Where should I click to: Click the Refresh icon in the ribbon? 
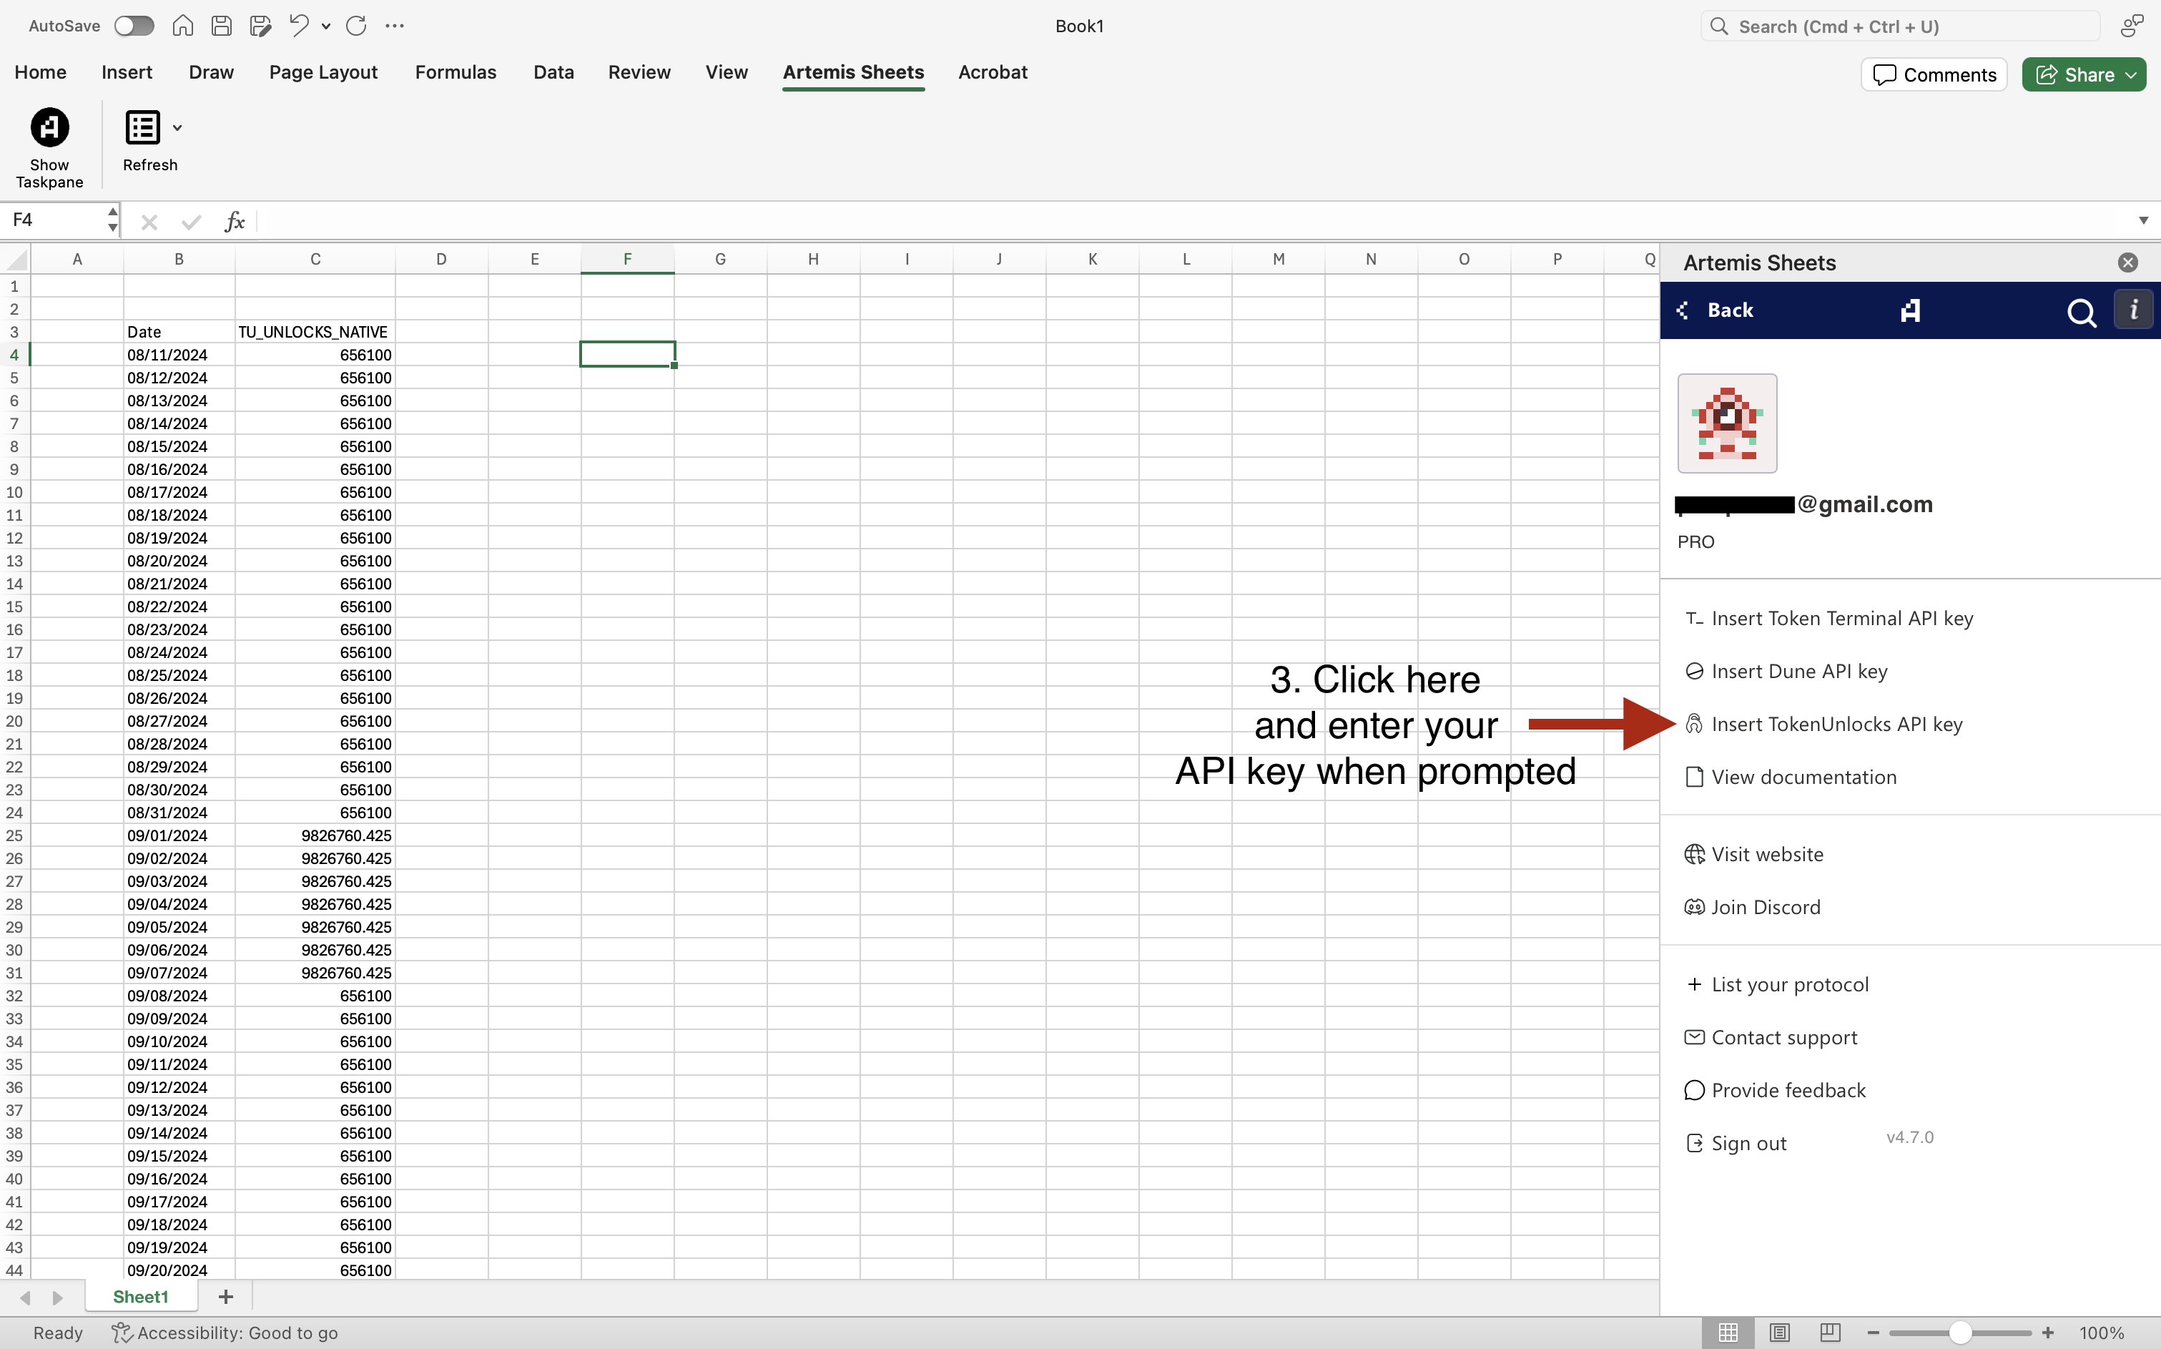pyautogui.click(x=143, y=127)
